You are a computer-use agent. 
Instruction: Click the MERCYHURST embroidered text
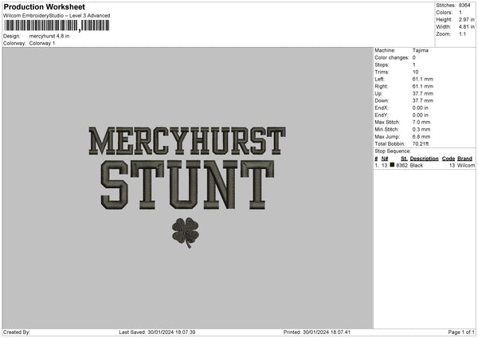187,141
